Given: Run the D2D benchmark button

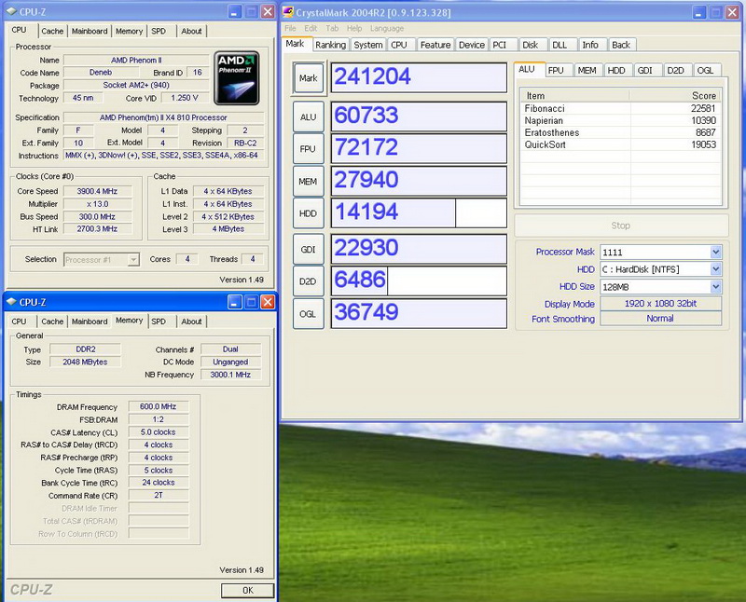Looking at the screenshot, I should [308, 281].
